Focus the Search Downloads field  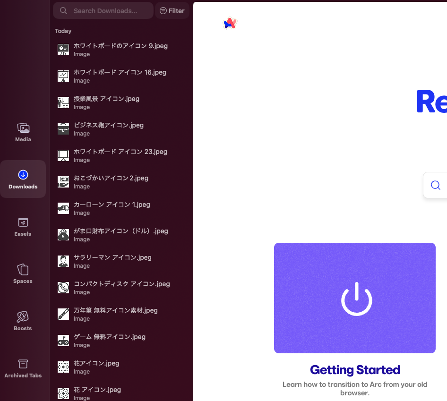[103, 11]
